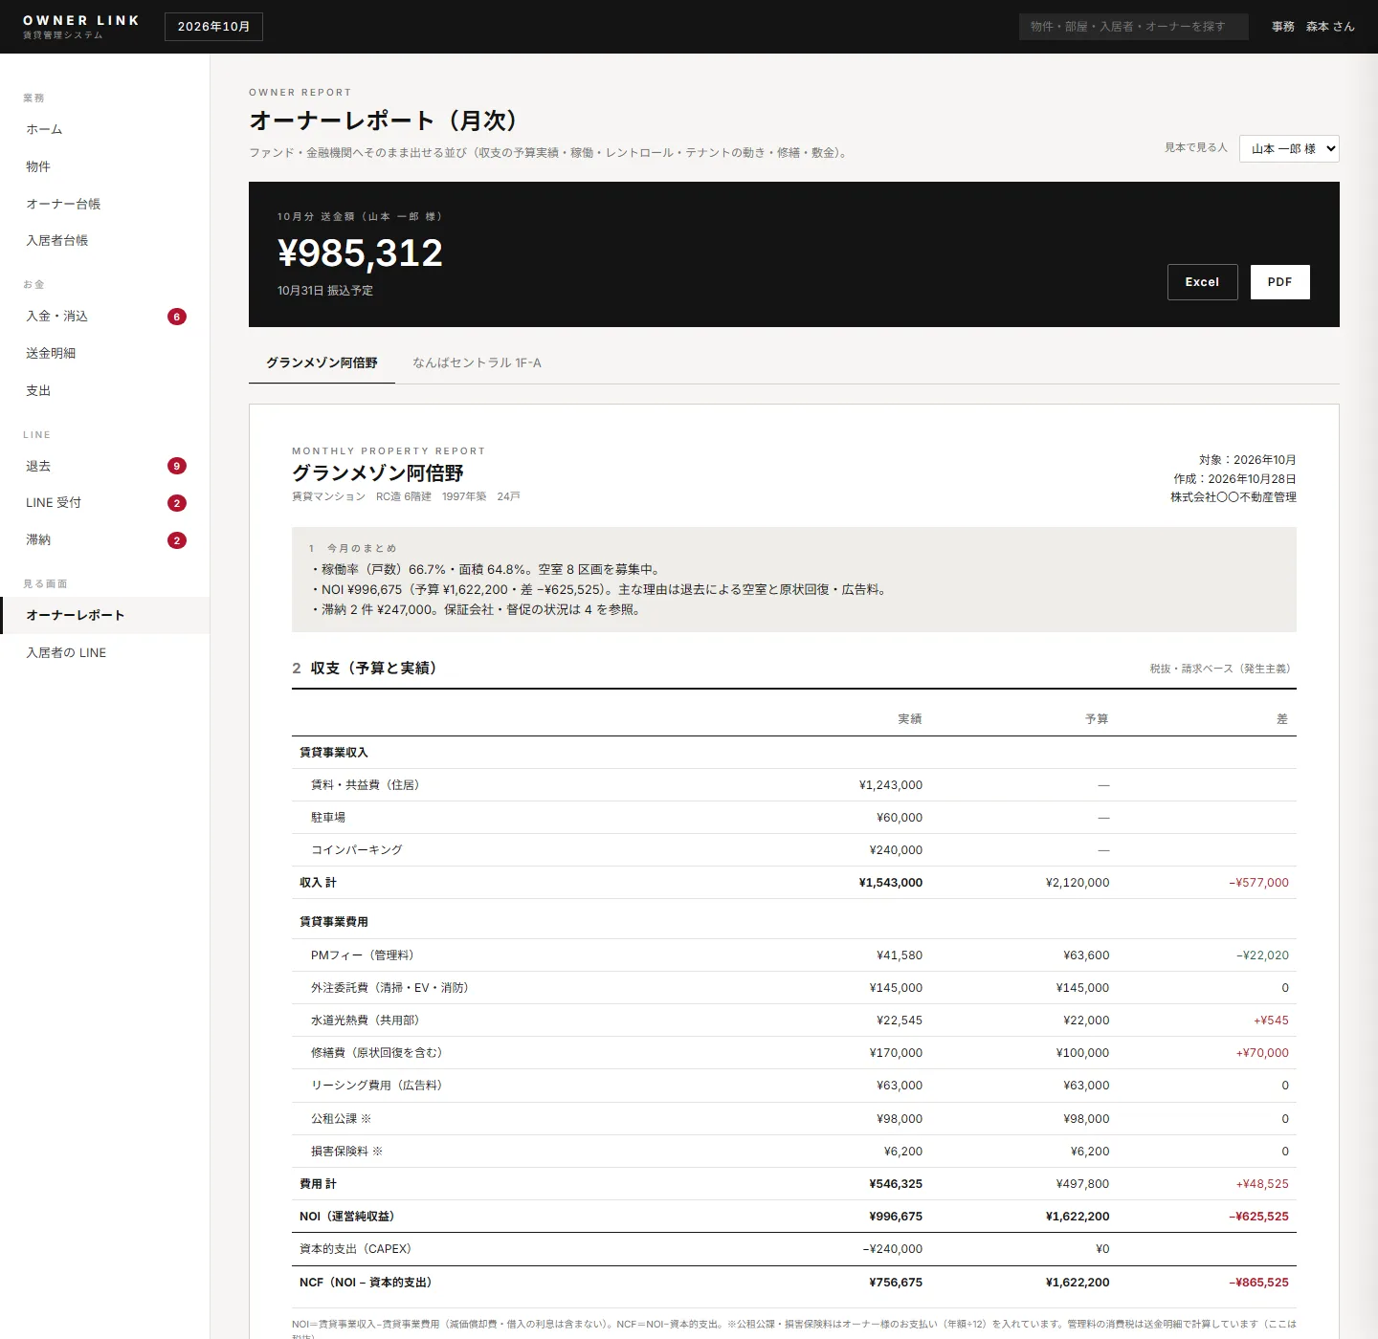
Task: Open オーナー台帳 page
Action: coord(105,204)
